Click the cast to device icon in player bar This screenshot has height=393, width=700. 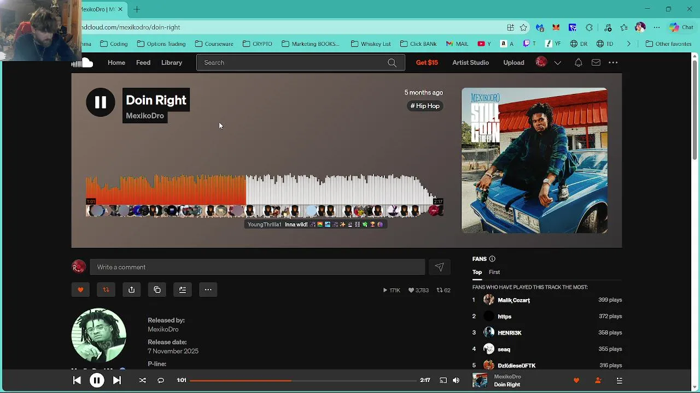click(443, 380)
